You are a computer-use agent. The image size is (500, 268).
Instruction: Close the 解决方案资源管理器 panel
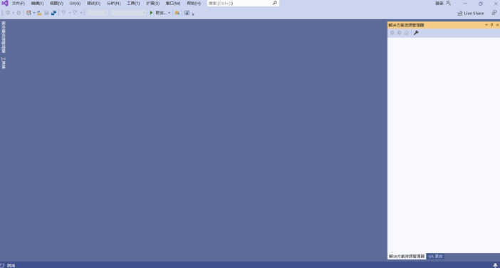[x=497, y=25]
